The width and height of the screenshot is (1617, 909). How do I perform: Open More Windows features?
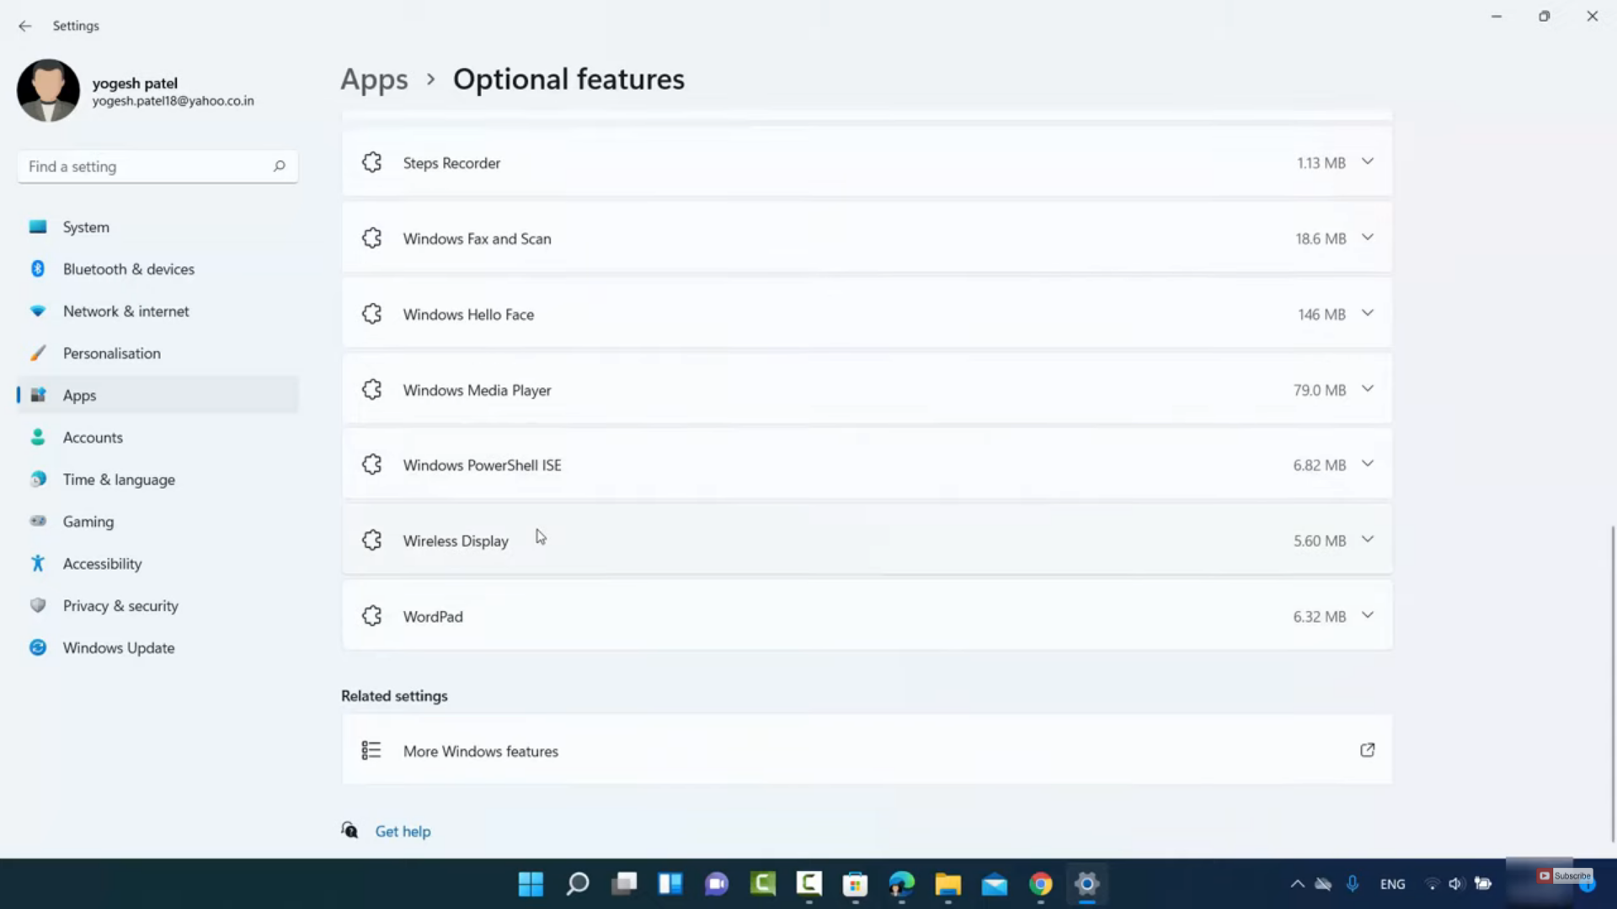click(x=867, y=750)
